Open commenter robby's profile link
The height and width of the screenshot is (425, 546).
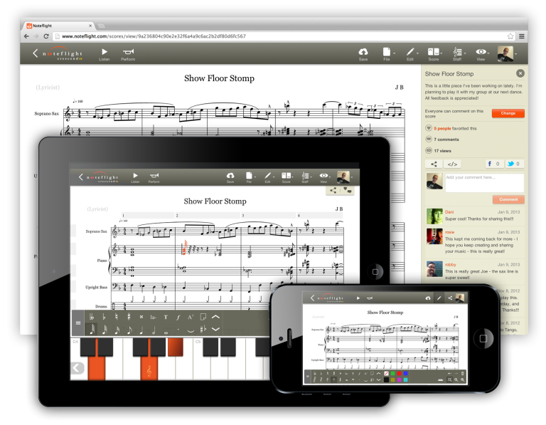[450, 265]
